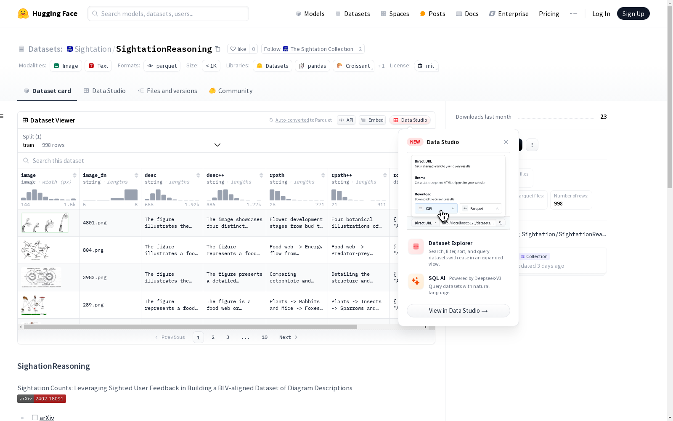Go to Spaces
673x421 pixels.
click(x=395, y=13)
